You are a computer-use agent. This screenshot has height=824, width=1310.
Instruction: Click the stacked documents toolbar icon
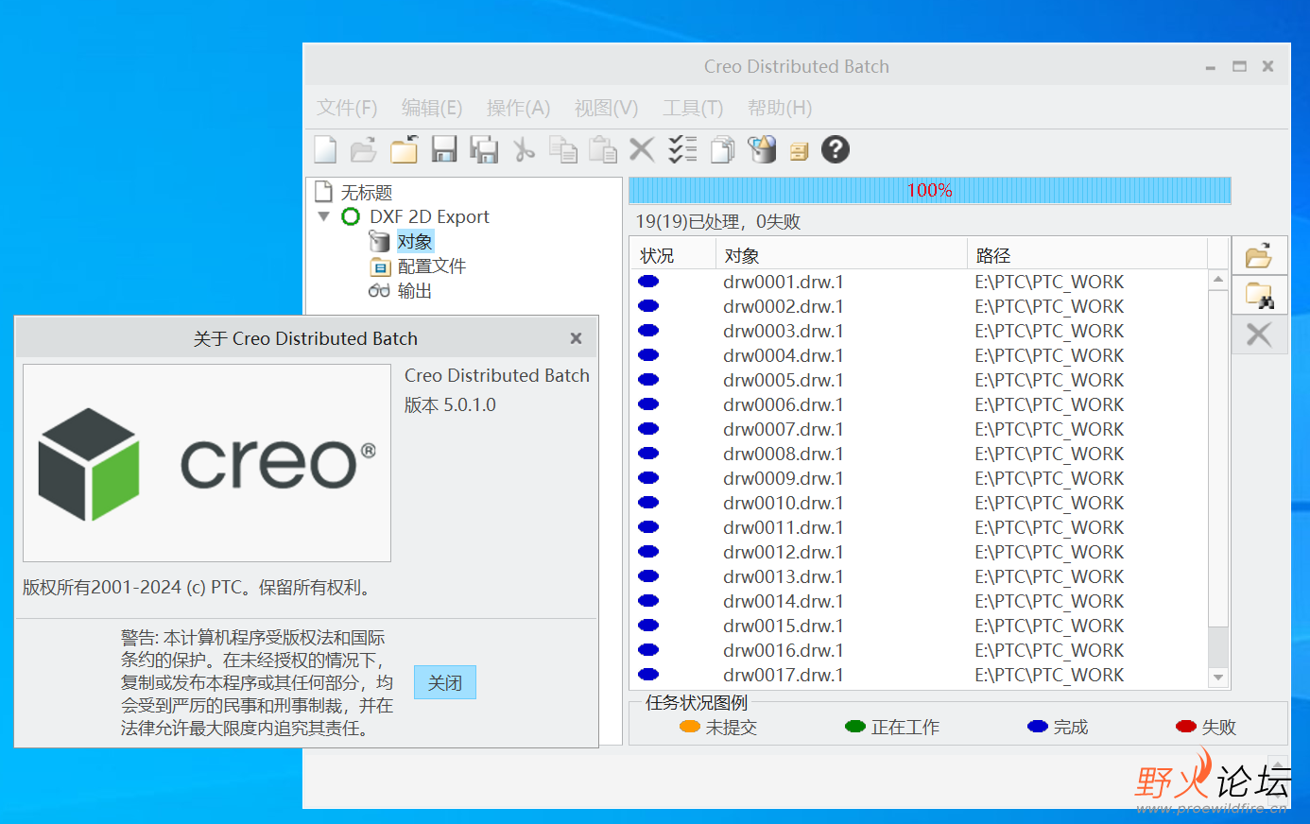coord(723,149)
